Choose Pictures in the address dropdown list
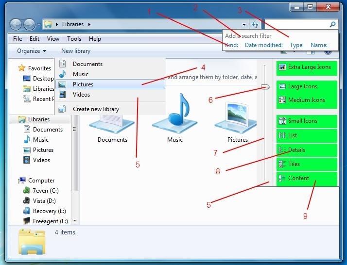Viewport: 347px width, 265px height. pyautogui.click(x=83, y=84)
